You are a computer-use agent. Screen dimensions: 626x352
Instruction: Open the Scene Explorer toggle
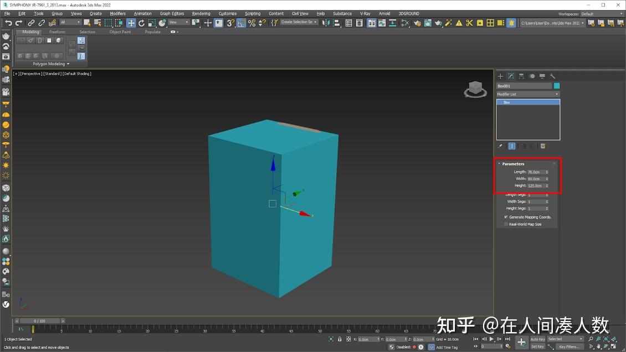(x=348, y=23)
